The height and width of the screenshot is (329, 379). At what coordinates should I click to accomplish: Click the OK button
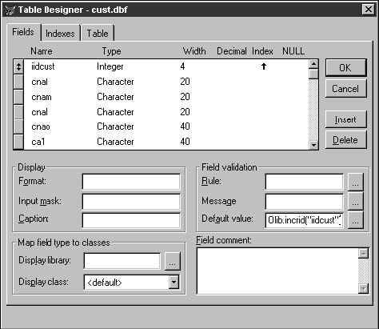coord(345,68)
